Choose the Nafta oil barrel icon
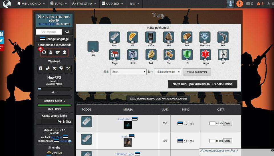The image size is (274, 156). 150,37
